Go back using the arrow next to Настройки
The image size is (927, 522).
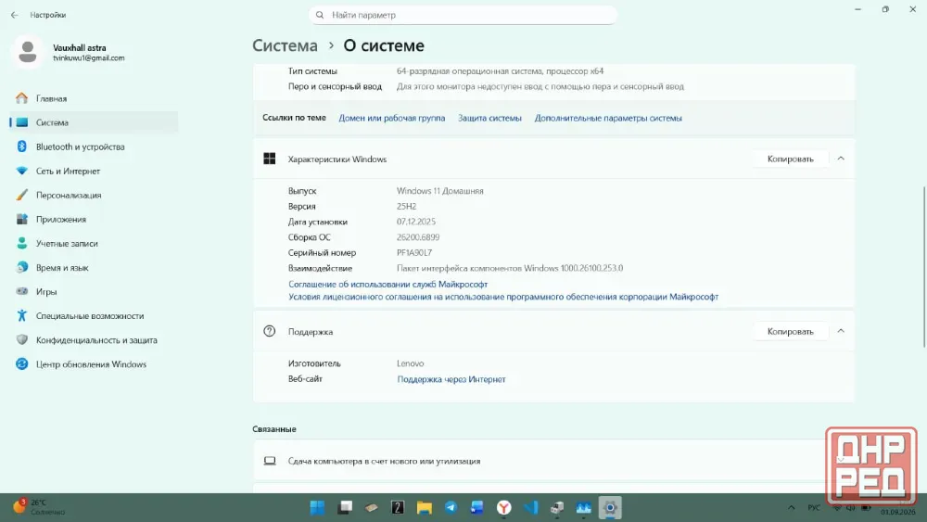[x=14, y=15]
